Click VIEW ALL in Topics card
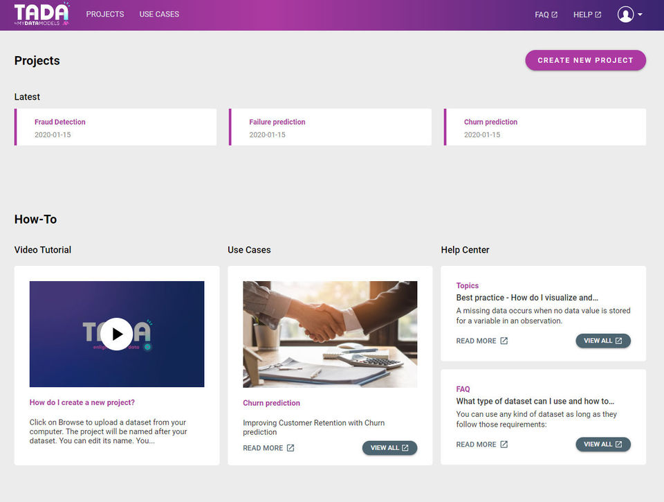The width and height of the screenshot is (664, 502). 603,341
